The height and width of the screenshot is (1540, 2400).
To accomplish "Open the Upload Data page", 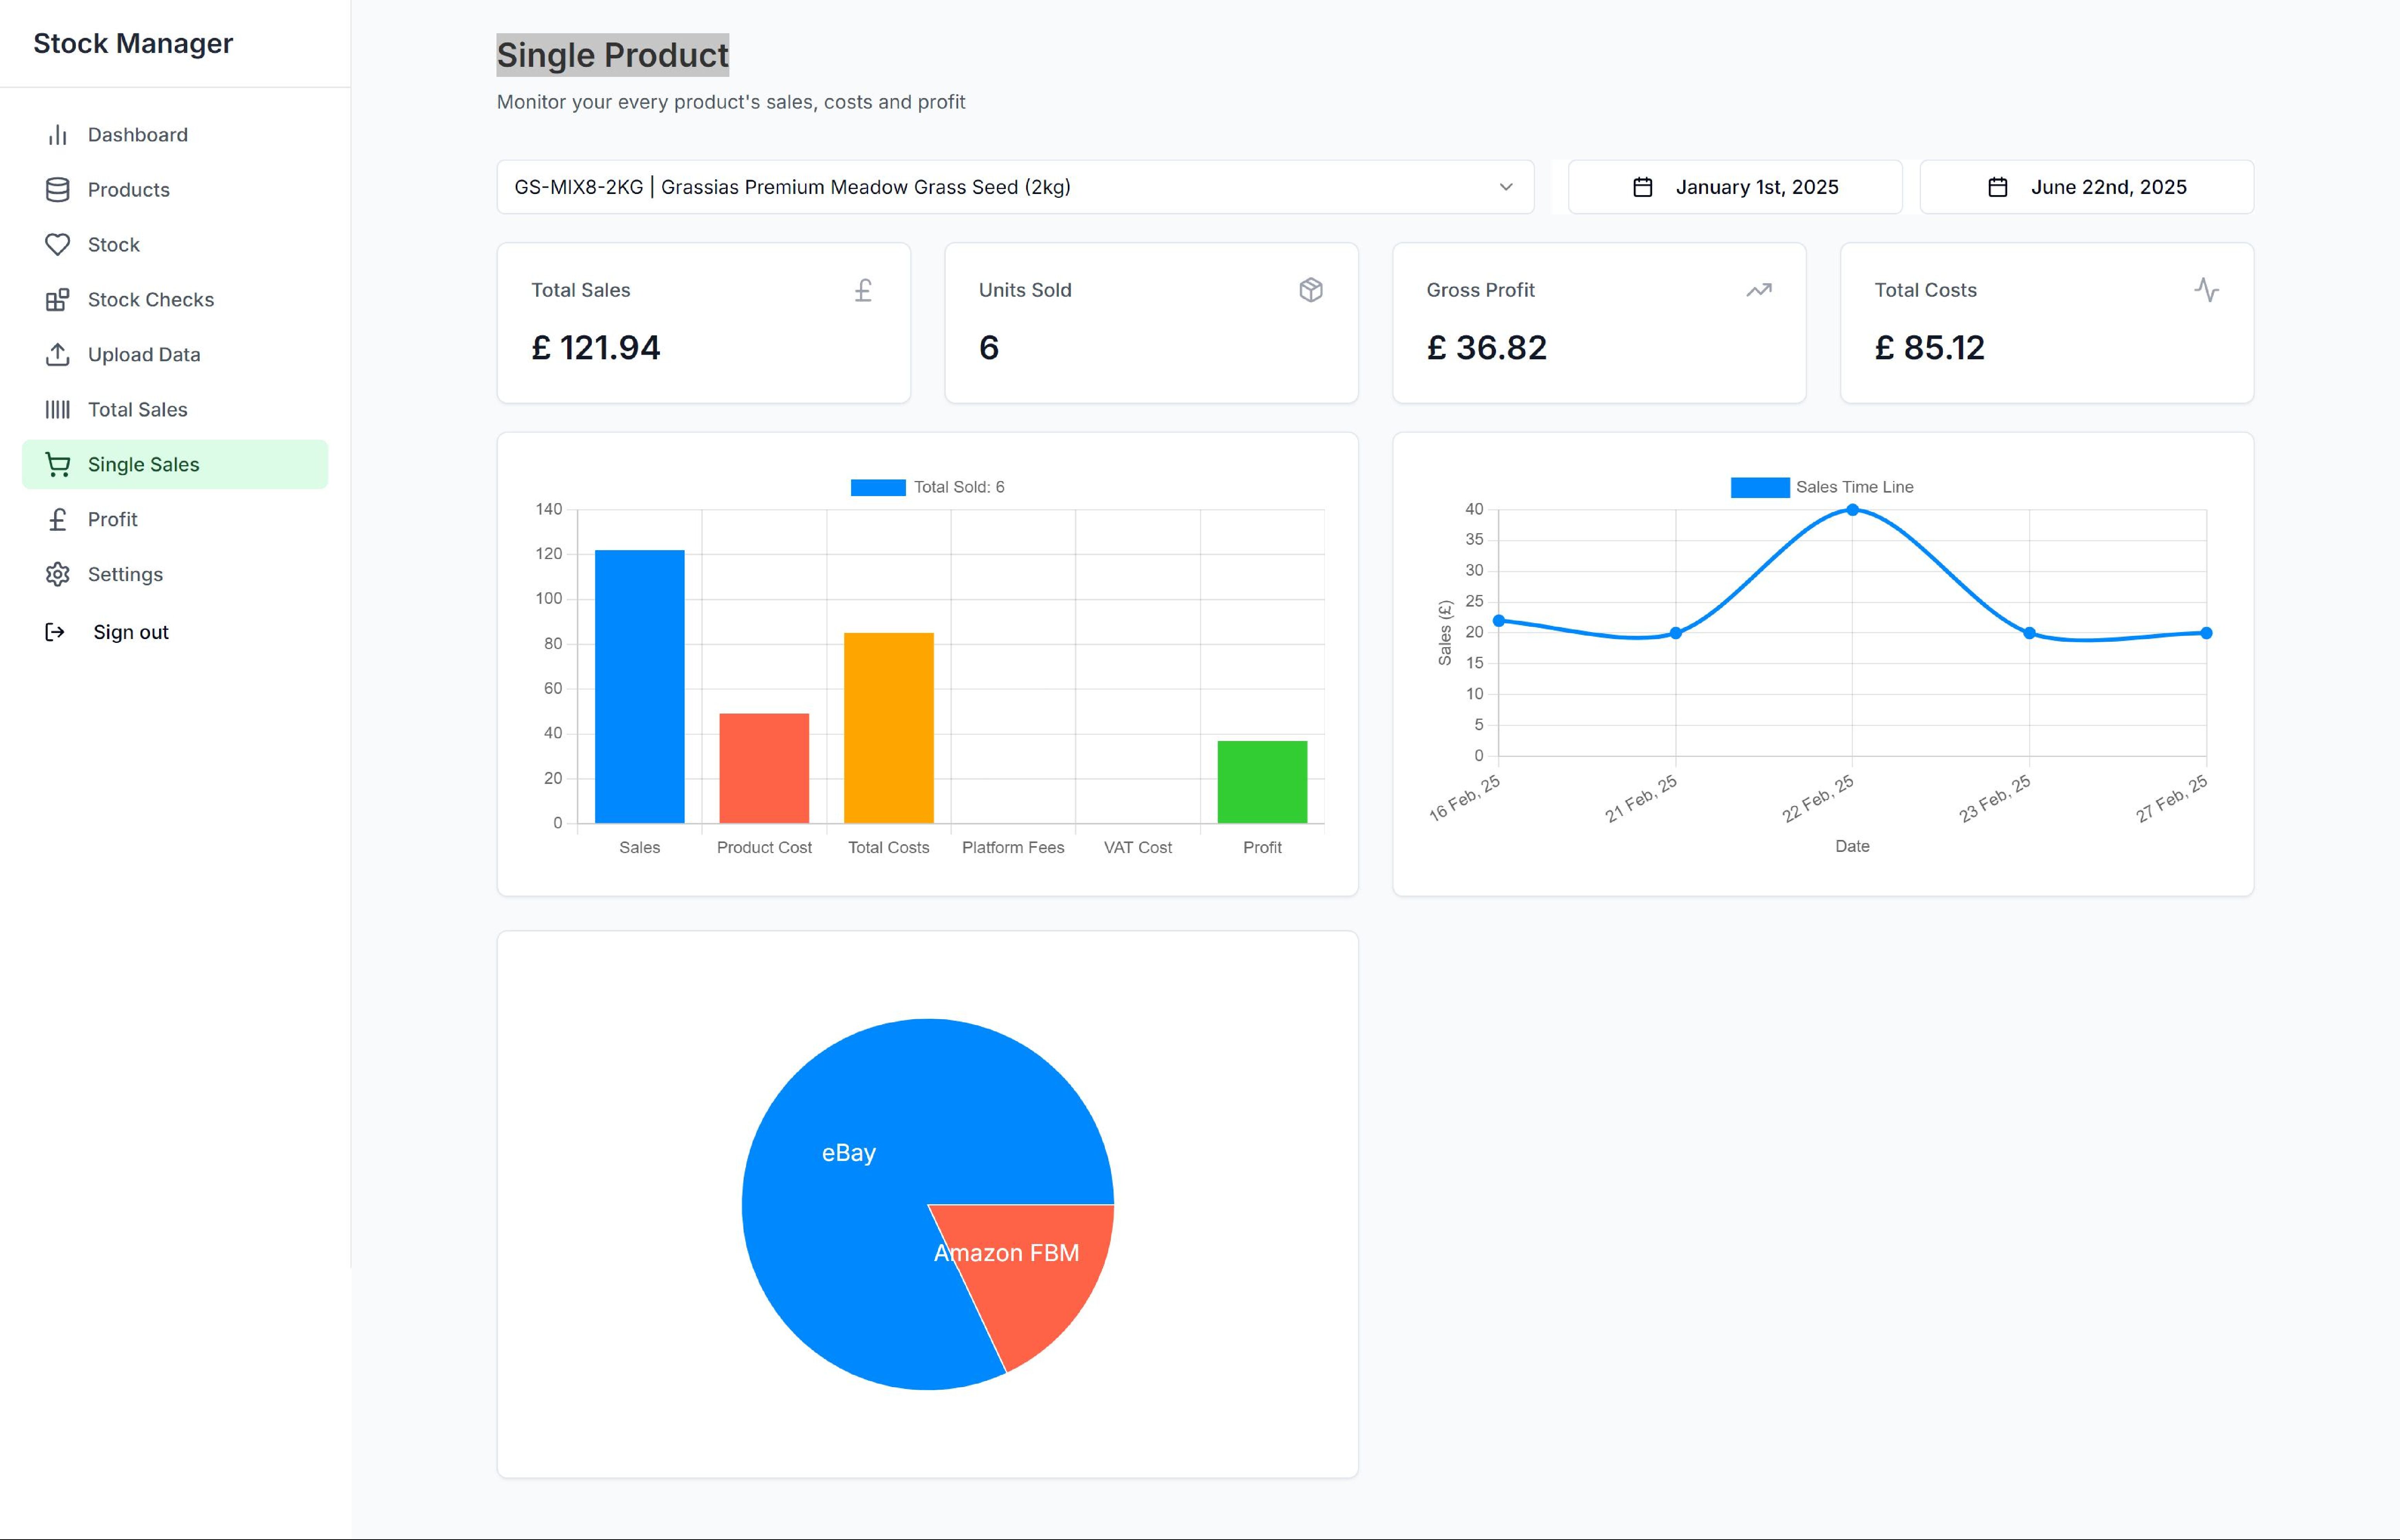I will click(x=175, y=355).
